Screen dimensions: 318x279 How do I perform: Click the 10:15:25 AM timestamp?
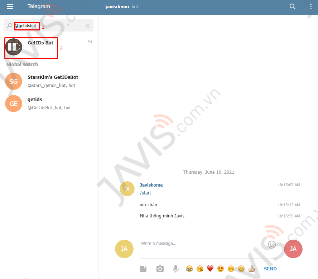click(x=289, y=216)
